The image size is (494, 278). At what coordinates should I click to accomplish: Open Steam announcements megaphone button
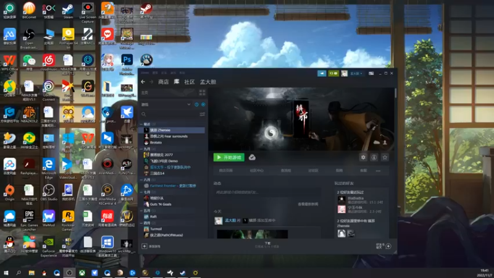[322, 74]
